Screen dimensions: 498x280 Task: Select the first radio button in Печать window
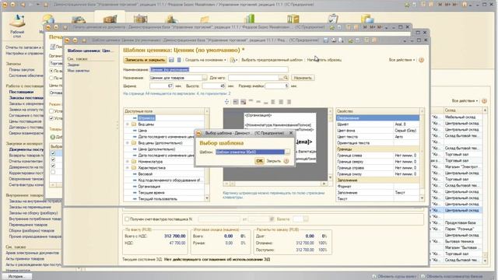51,71
